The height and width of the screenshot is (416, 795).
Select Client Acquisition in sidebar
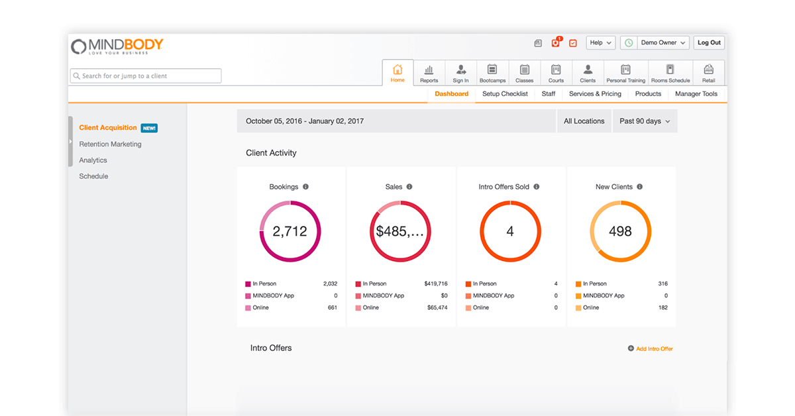coord(108,128)
